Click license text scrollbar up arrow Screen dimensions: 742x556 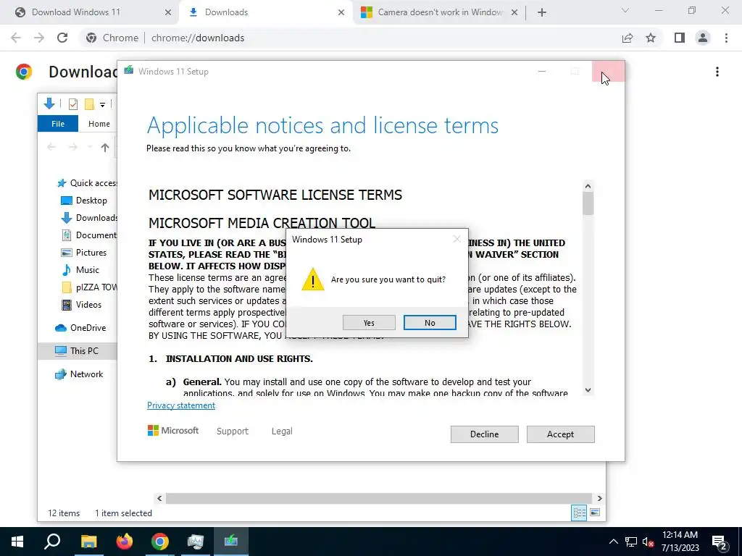588,186
